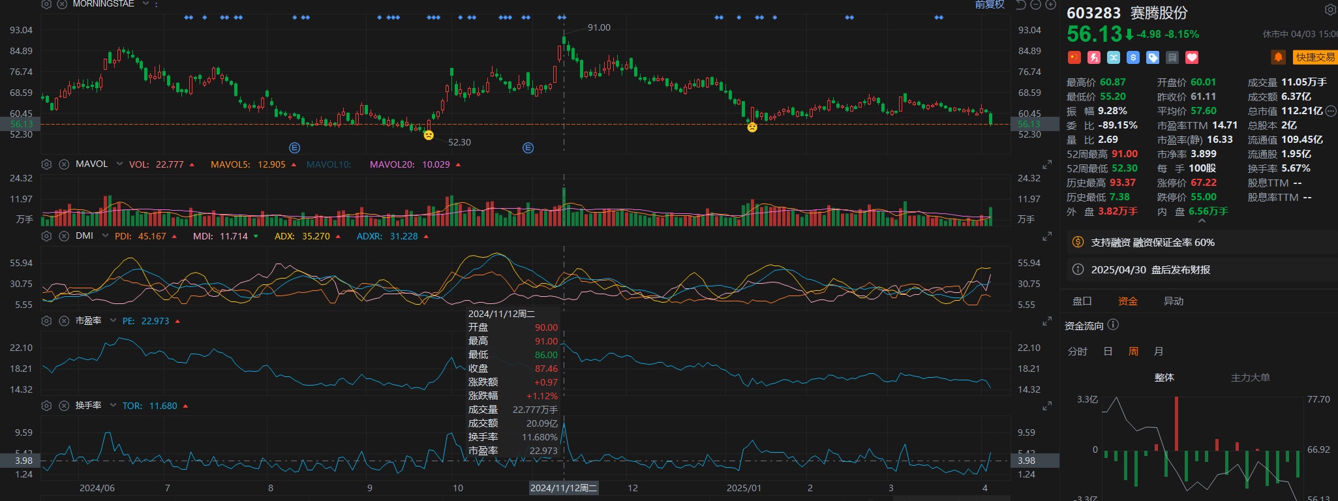Open the 主力大单 capital flow view
Screen dimensions: 1338x501
[1250, 378]
